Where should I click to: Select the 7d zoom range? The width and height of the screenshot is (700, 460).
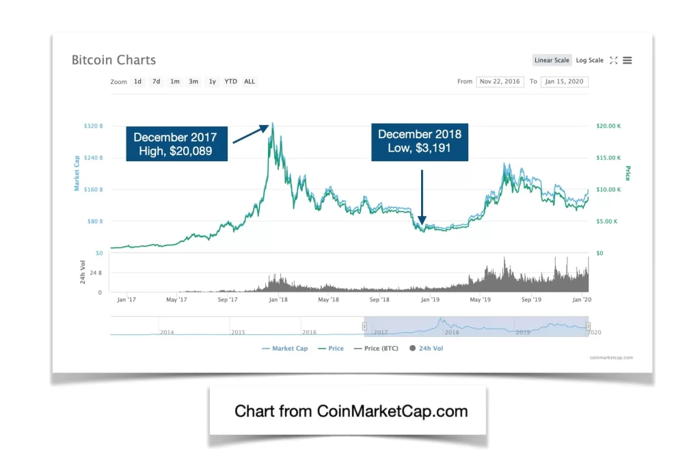pyautogui.click(x=156, y=81)
